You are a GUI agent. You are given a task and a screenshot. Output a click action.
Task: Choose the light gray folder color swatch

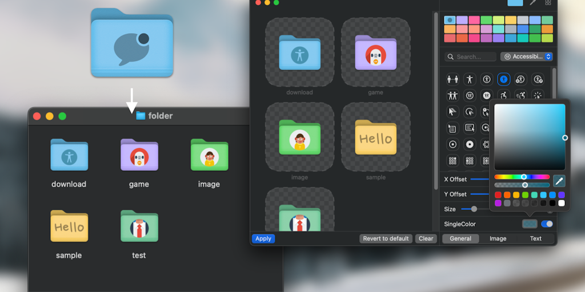(523, 20)
